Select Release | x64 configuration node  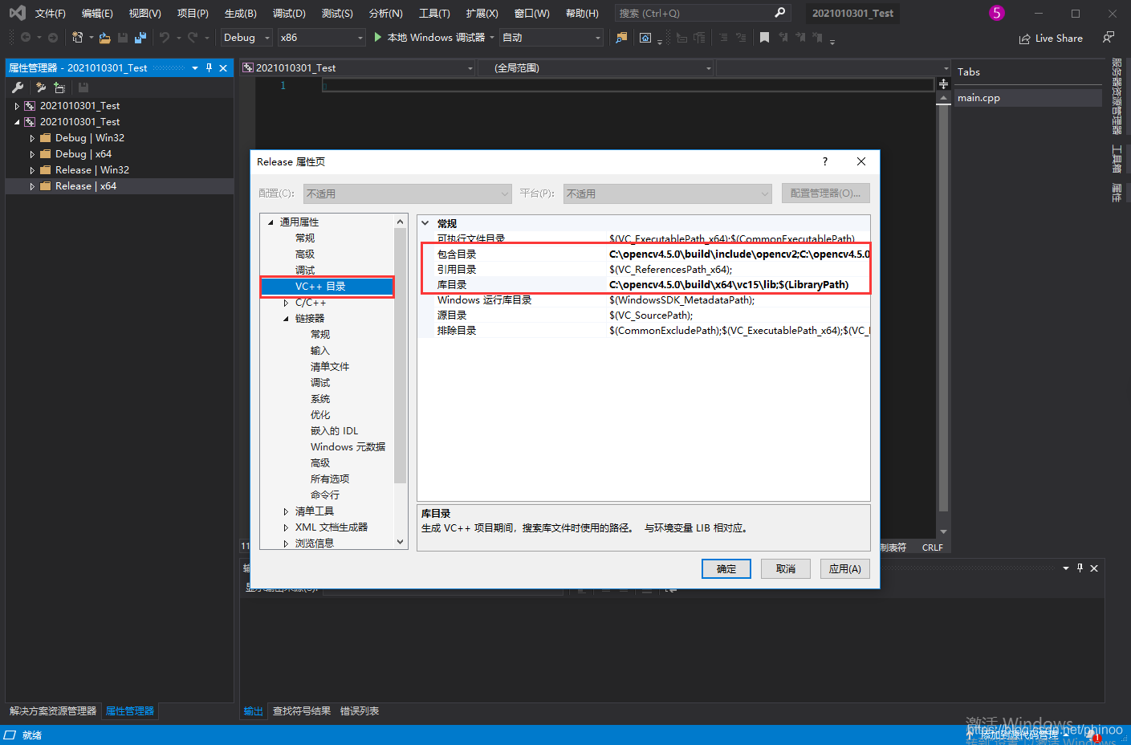click(x=86, y=186)
